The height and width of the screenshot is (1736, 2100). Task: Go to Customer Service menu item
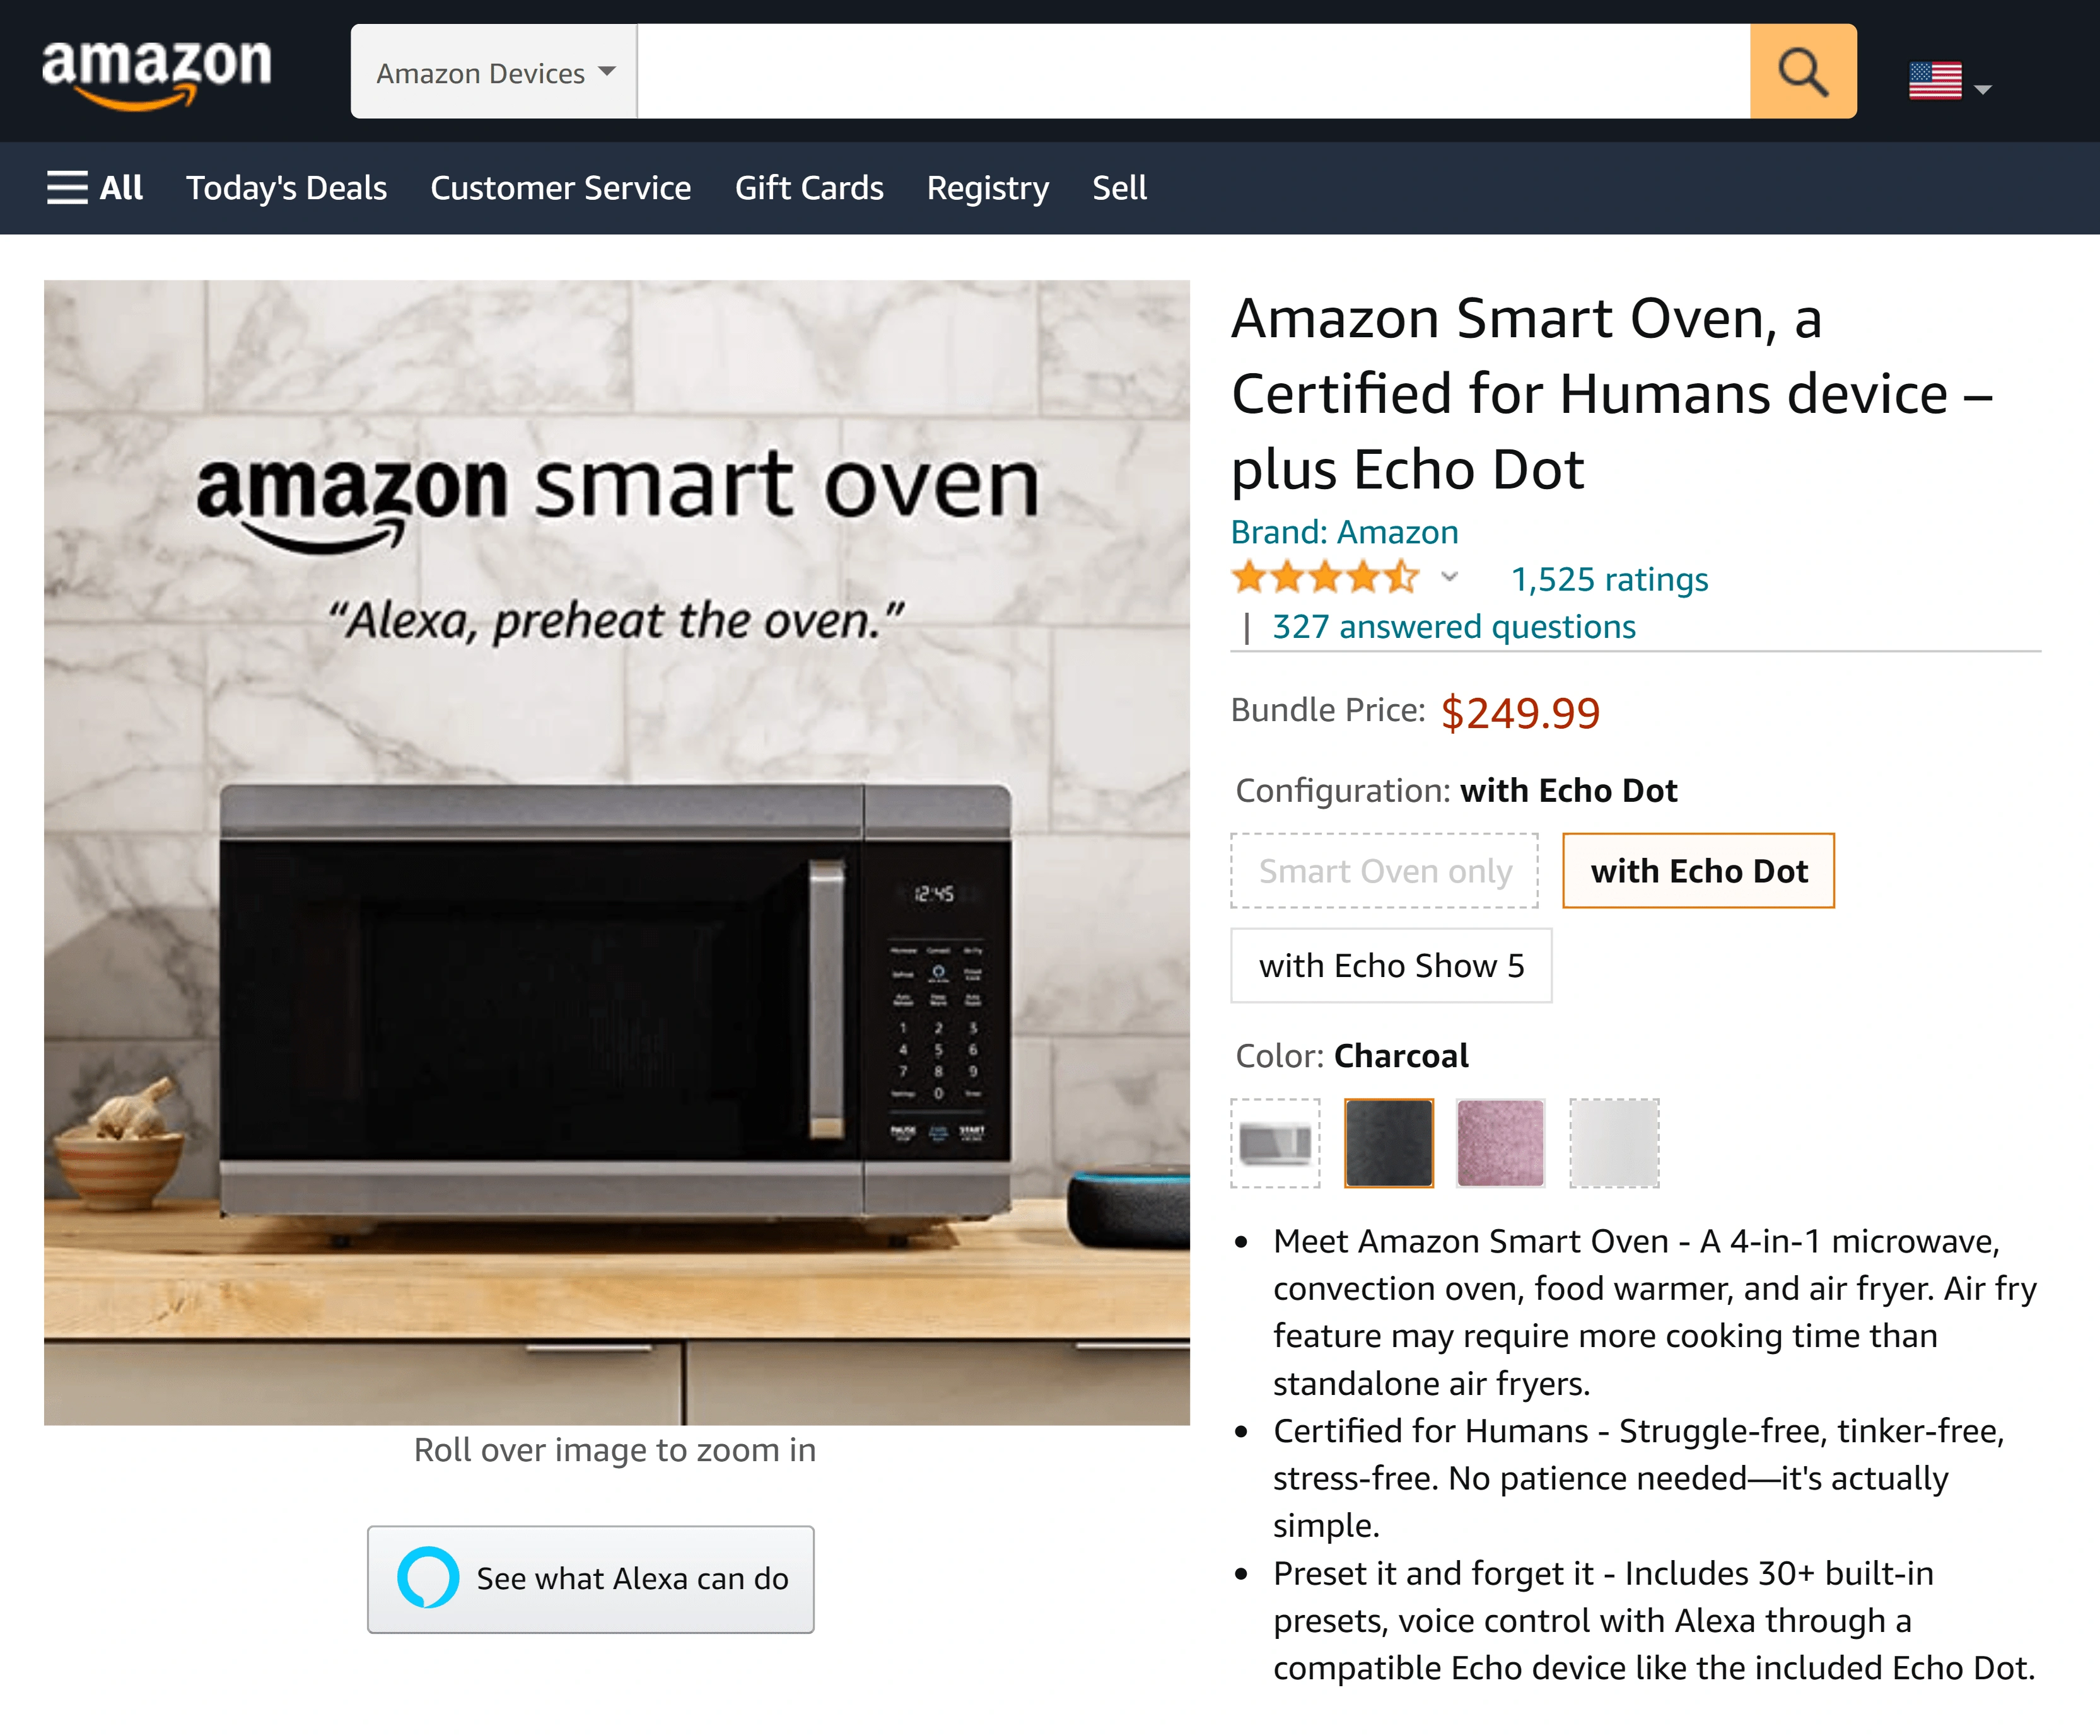tap(560, 187)
